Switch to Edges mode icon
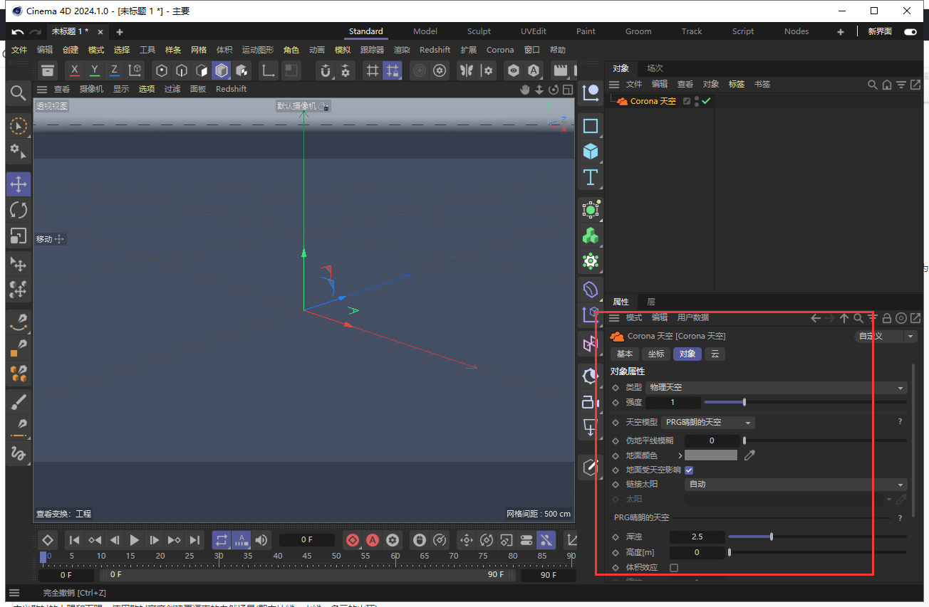Viewport: 929px width, 607px height. click(x=182, y=70)
